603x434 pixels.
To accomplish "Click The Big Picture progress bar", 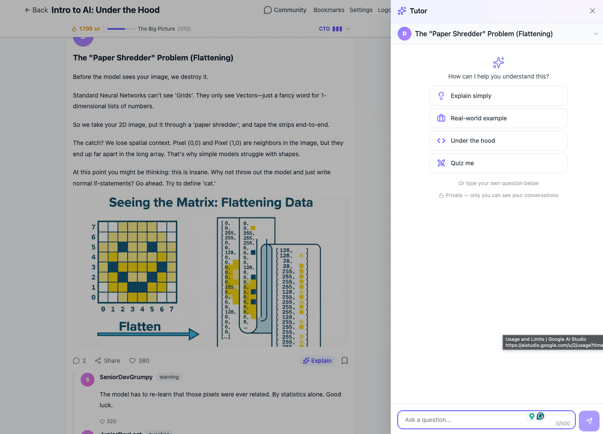I will [x=121, y=28].
